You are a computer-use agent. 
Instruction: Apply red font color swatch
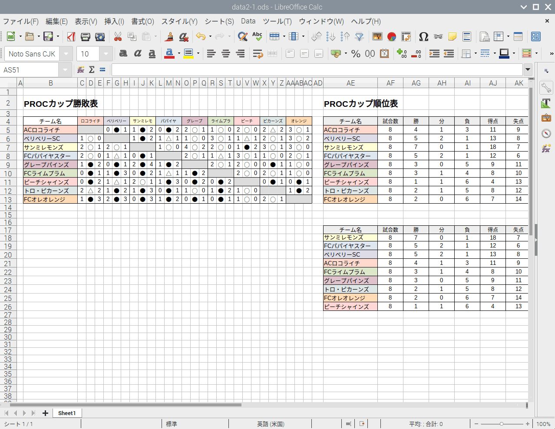point(169,53)
